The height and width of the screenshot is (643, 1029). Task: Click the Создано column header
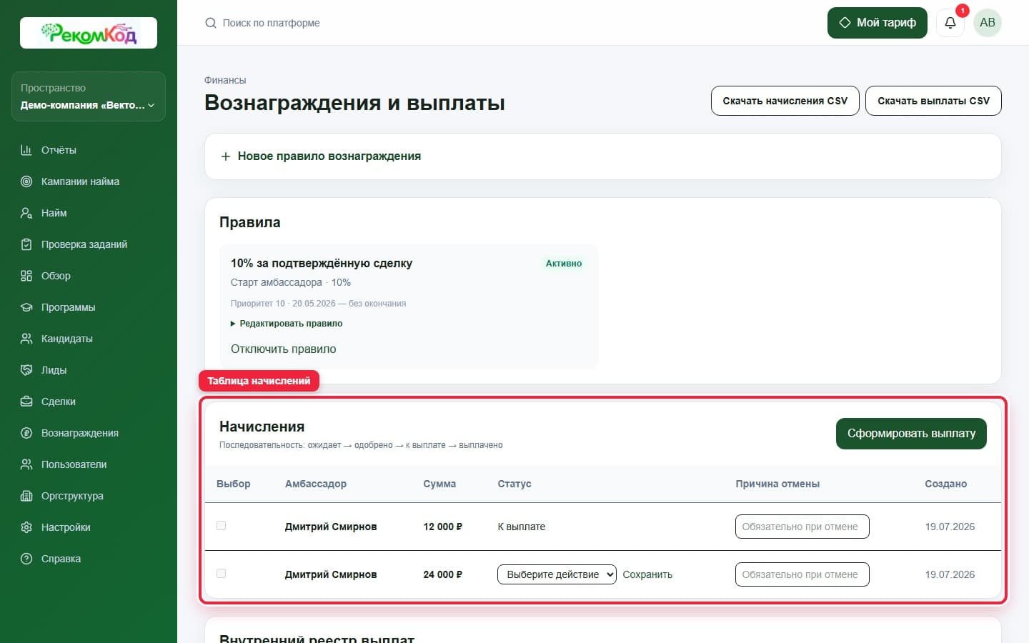(x=945, y=484)
